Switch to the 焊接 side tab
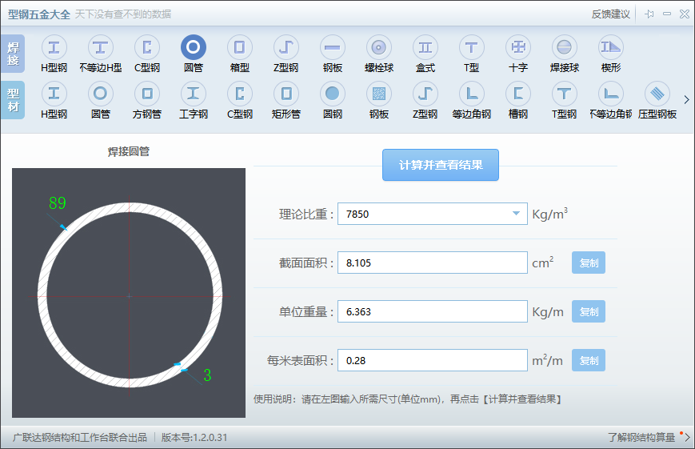This screenshot has width=695, height=449. [x=13, y=54]
